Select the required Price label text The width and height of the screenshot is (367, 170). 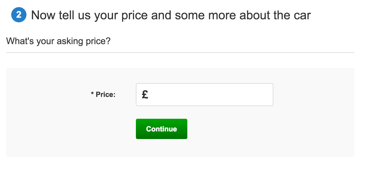103,95
